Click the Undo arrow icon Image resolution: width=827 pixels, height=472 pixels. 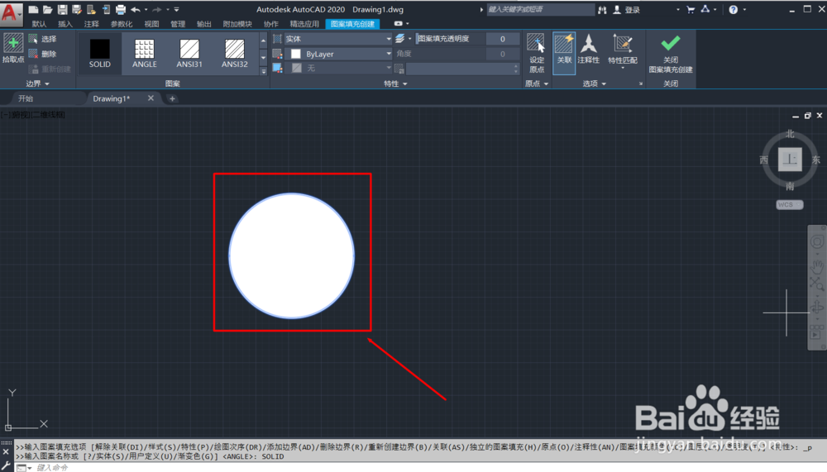tap(136, 9)
